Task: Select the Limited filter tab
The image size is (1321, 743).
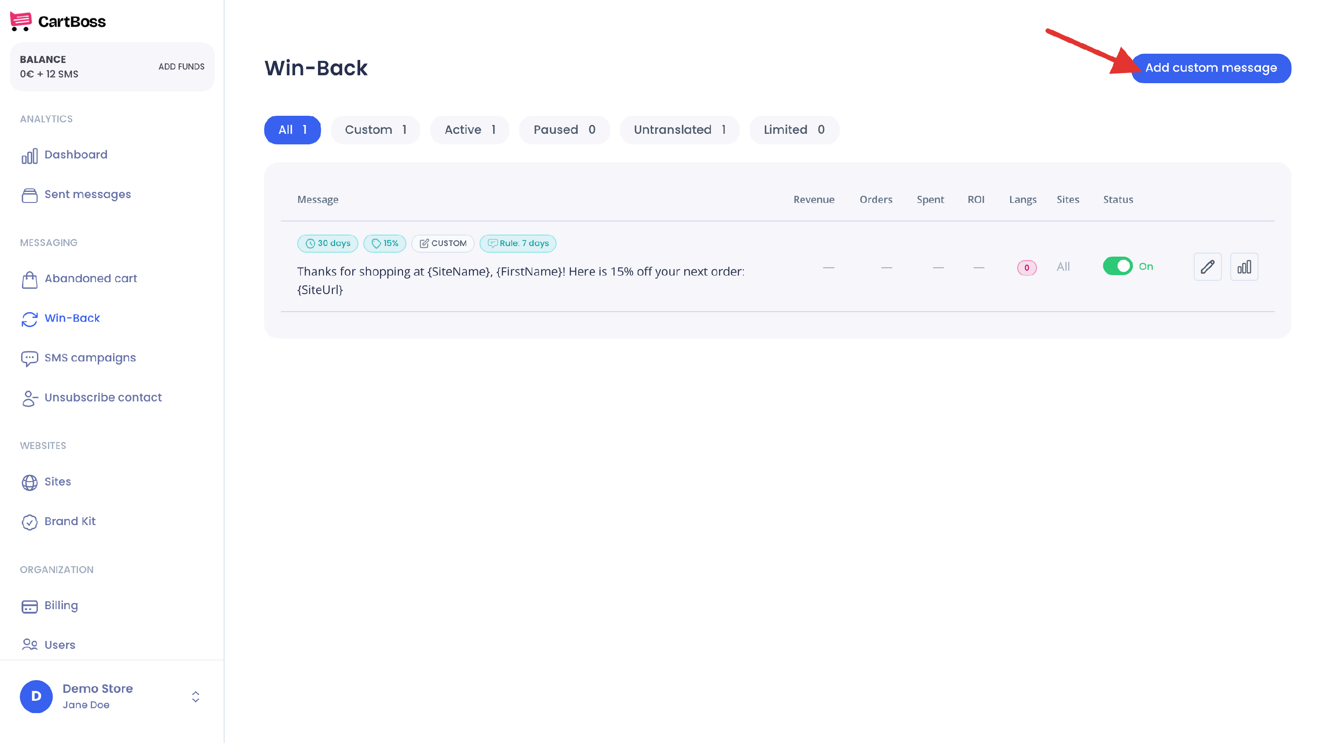Action: coord(794,130)
